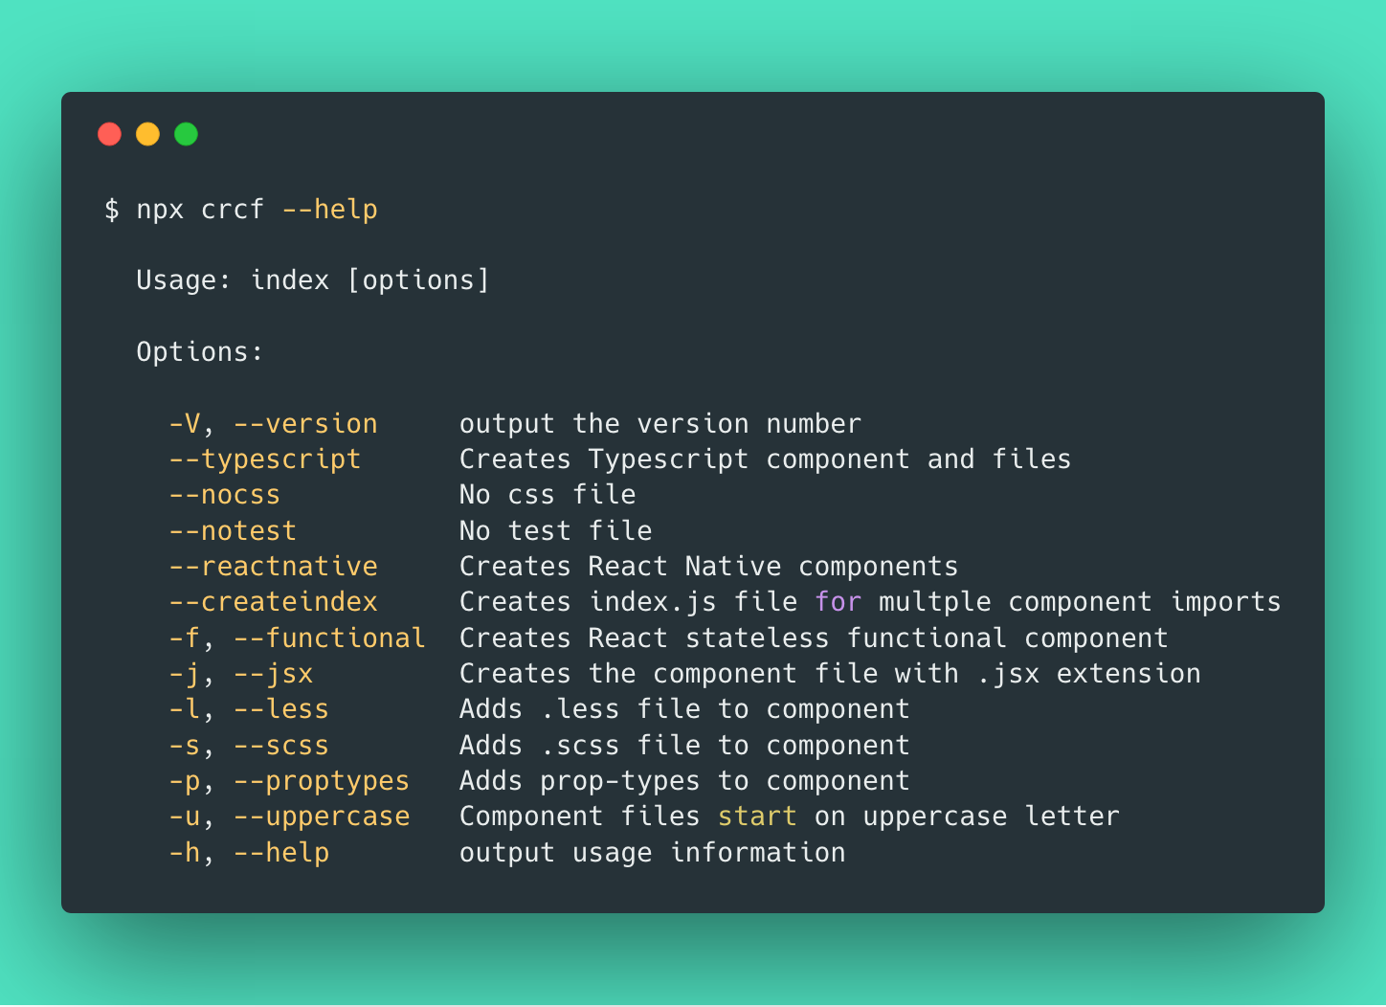Click the -s, --scss option
Screen dimensions: 1386x1007
click(249, 746)
